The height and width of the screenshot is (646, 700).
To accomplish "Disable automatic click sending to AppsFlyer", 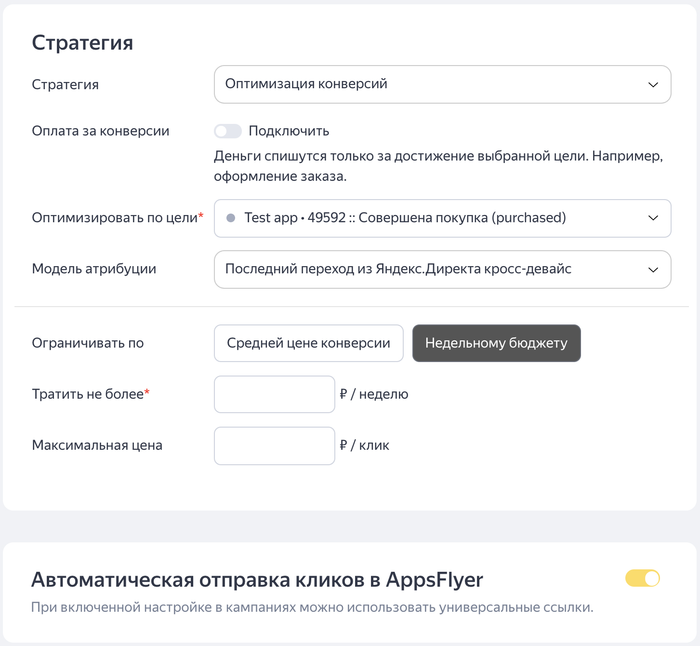I will coord(642,578).
